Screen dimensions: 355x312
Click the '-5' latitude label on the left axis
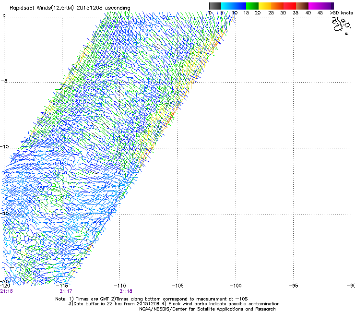(4, 81)
